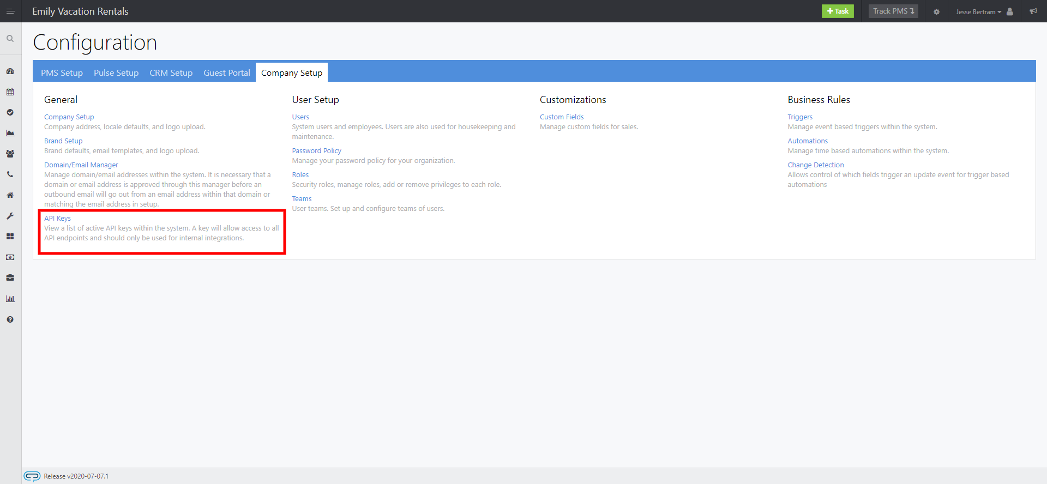The width and height of the screenshot is (1047, 484).
Task: Open the Domain/Email Manager link
Action: [x=81, y=165]
